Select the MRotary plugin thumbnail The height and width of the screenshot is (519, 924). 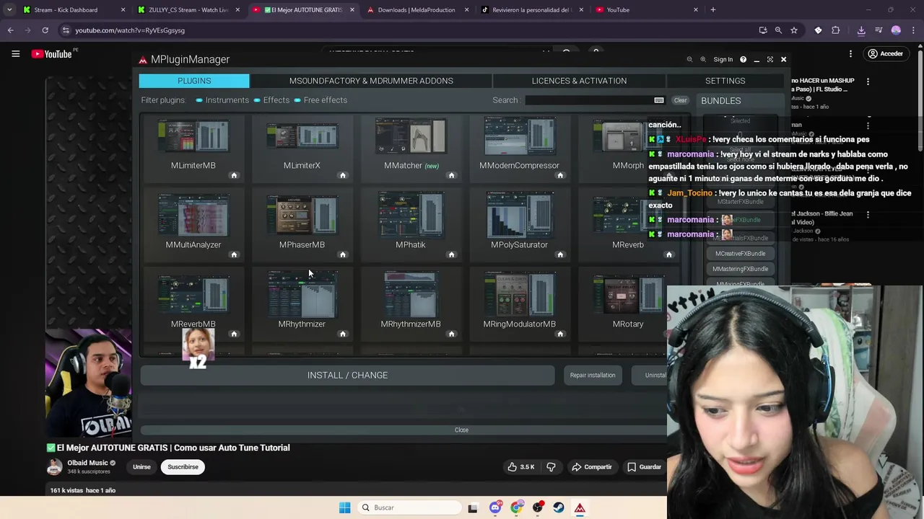tap(628, 296)
